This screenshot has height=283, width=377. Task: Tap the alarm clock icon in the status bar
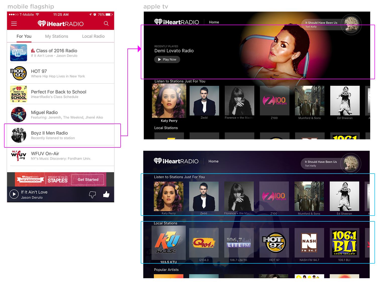95,15
